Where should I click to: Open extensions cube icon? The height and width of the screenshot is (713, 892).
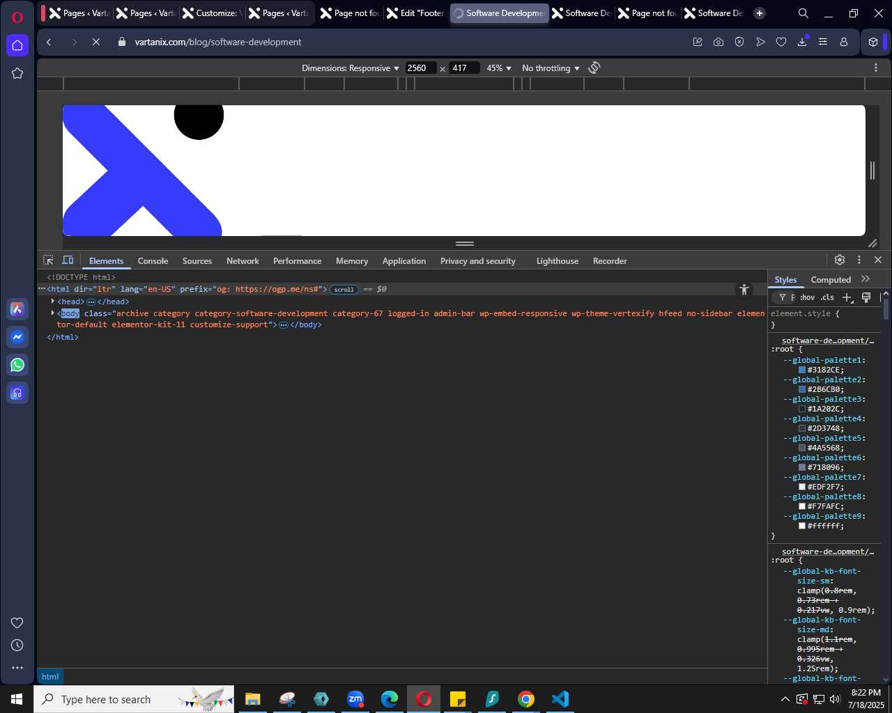[873, 42]
